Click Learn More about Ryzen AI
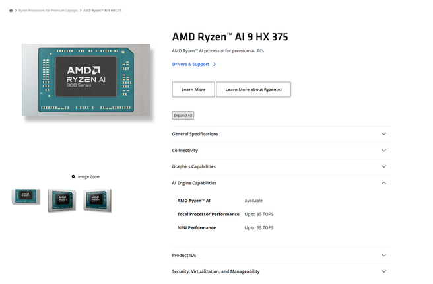 [253, 90]
